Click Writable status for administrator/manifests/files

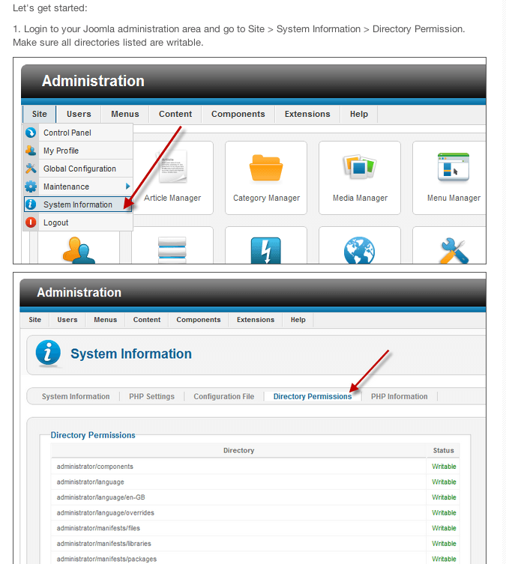pos(444,528)
